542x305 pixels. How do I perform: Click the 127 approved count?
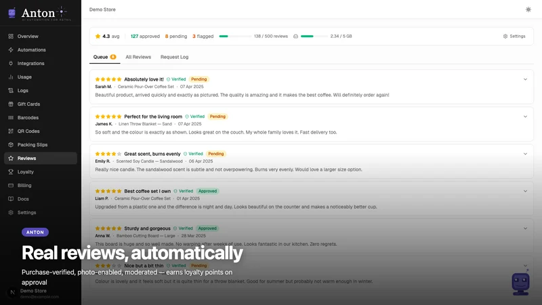(x=145, y=37)
